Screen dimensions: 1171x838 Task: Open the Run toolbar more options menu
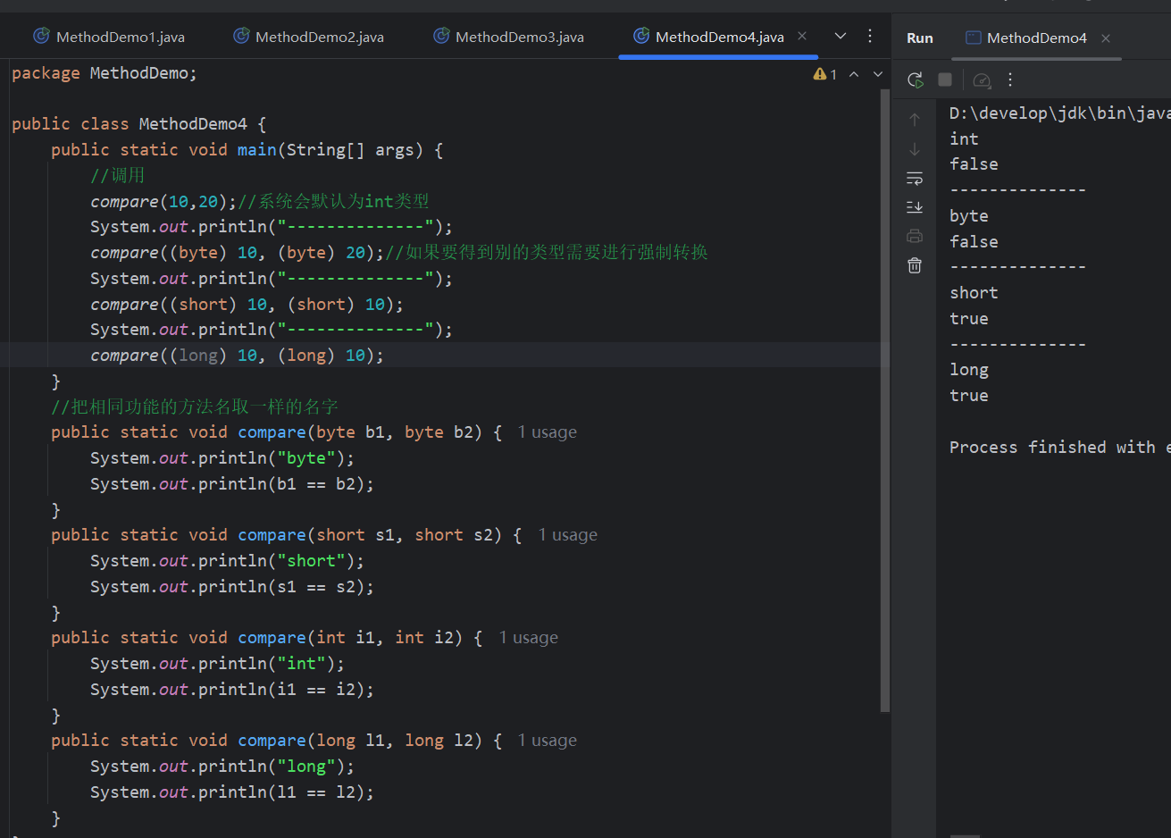(1010, 80)
